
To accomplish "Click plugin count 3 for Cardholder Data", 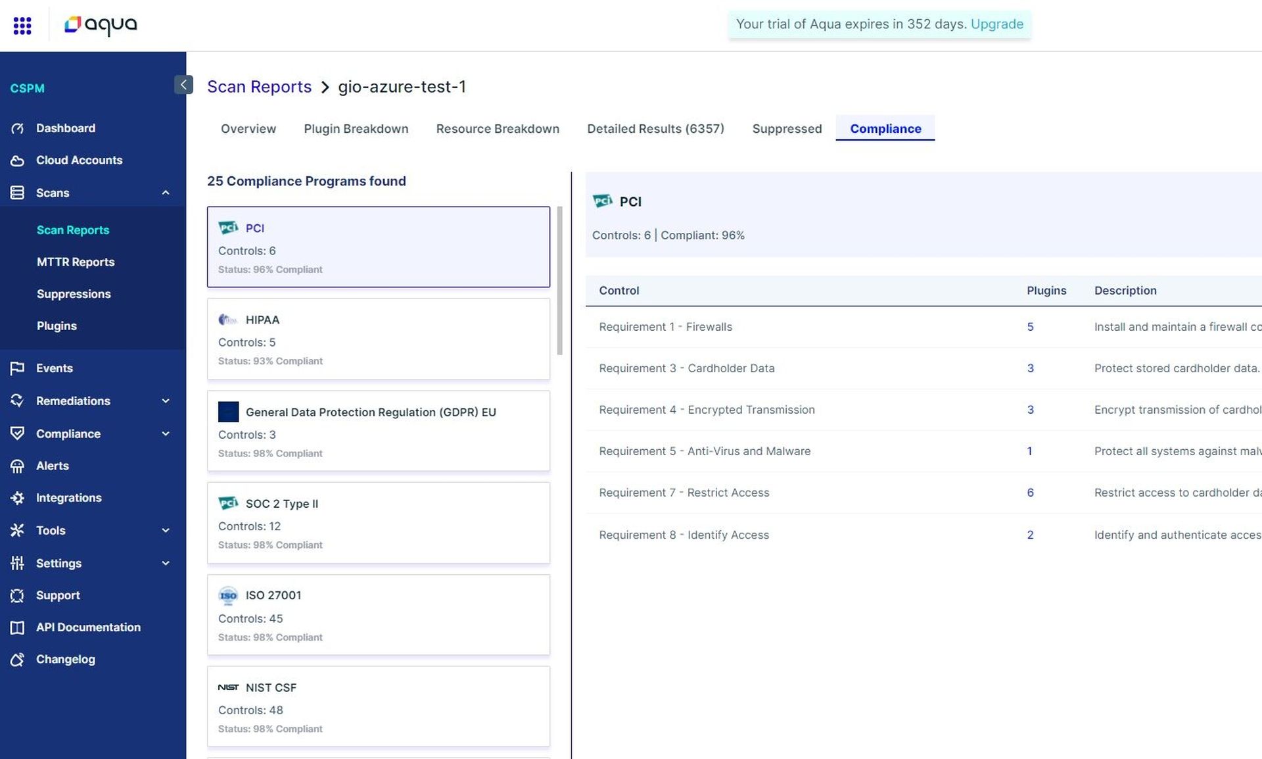I will pyautogui.click(x=1030, y=368).
